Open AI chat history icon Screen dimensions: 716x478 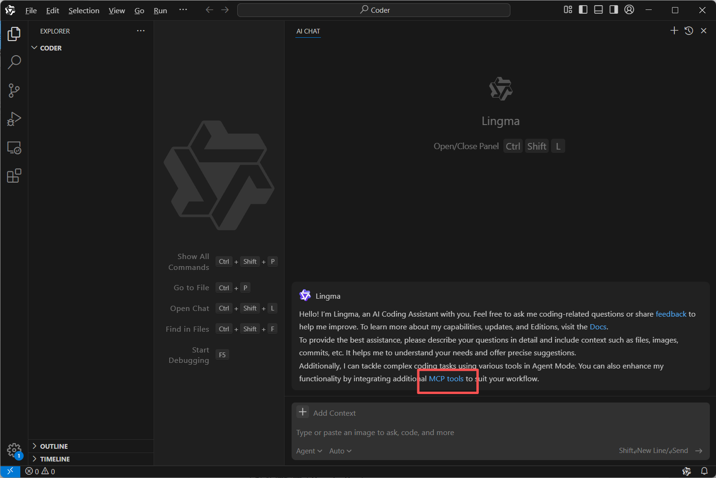[x=689, y=31]
